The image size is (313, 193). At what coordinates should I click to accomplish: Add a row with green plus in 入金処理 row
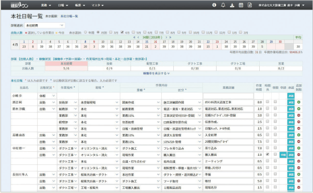[x=298, y=135]
